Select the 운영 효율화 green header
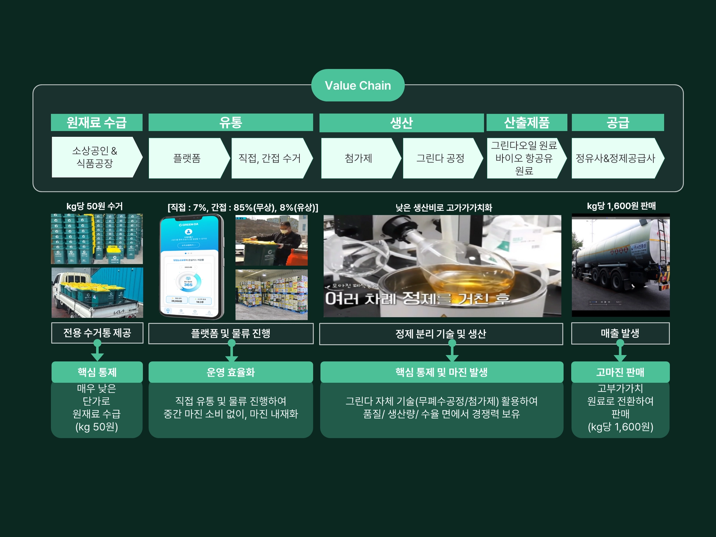716x537 pixels. pyautogui.click(x=230, y=372)
